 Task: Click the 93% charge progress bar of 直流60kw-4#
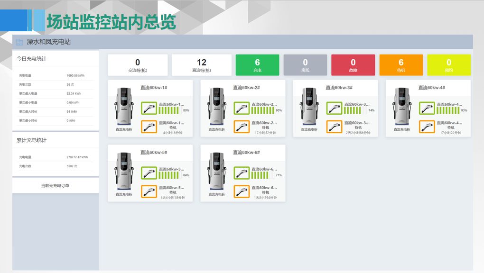pos(447,110)
